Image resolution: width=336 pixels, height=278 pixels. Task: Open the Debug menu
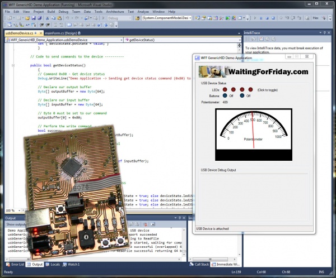pyautogui.click(x=63, y=12)
